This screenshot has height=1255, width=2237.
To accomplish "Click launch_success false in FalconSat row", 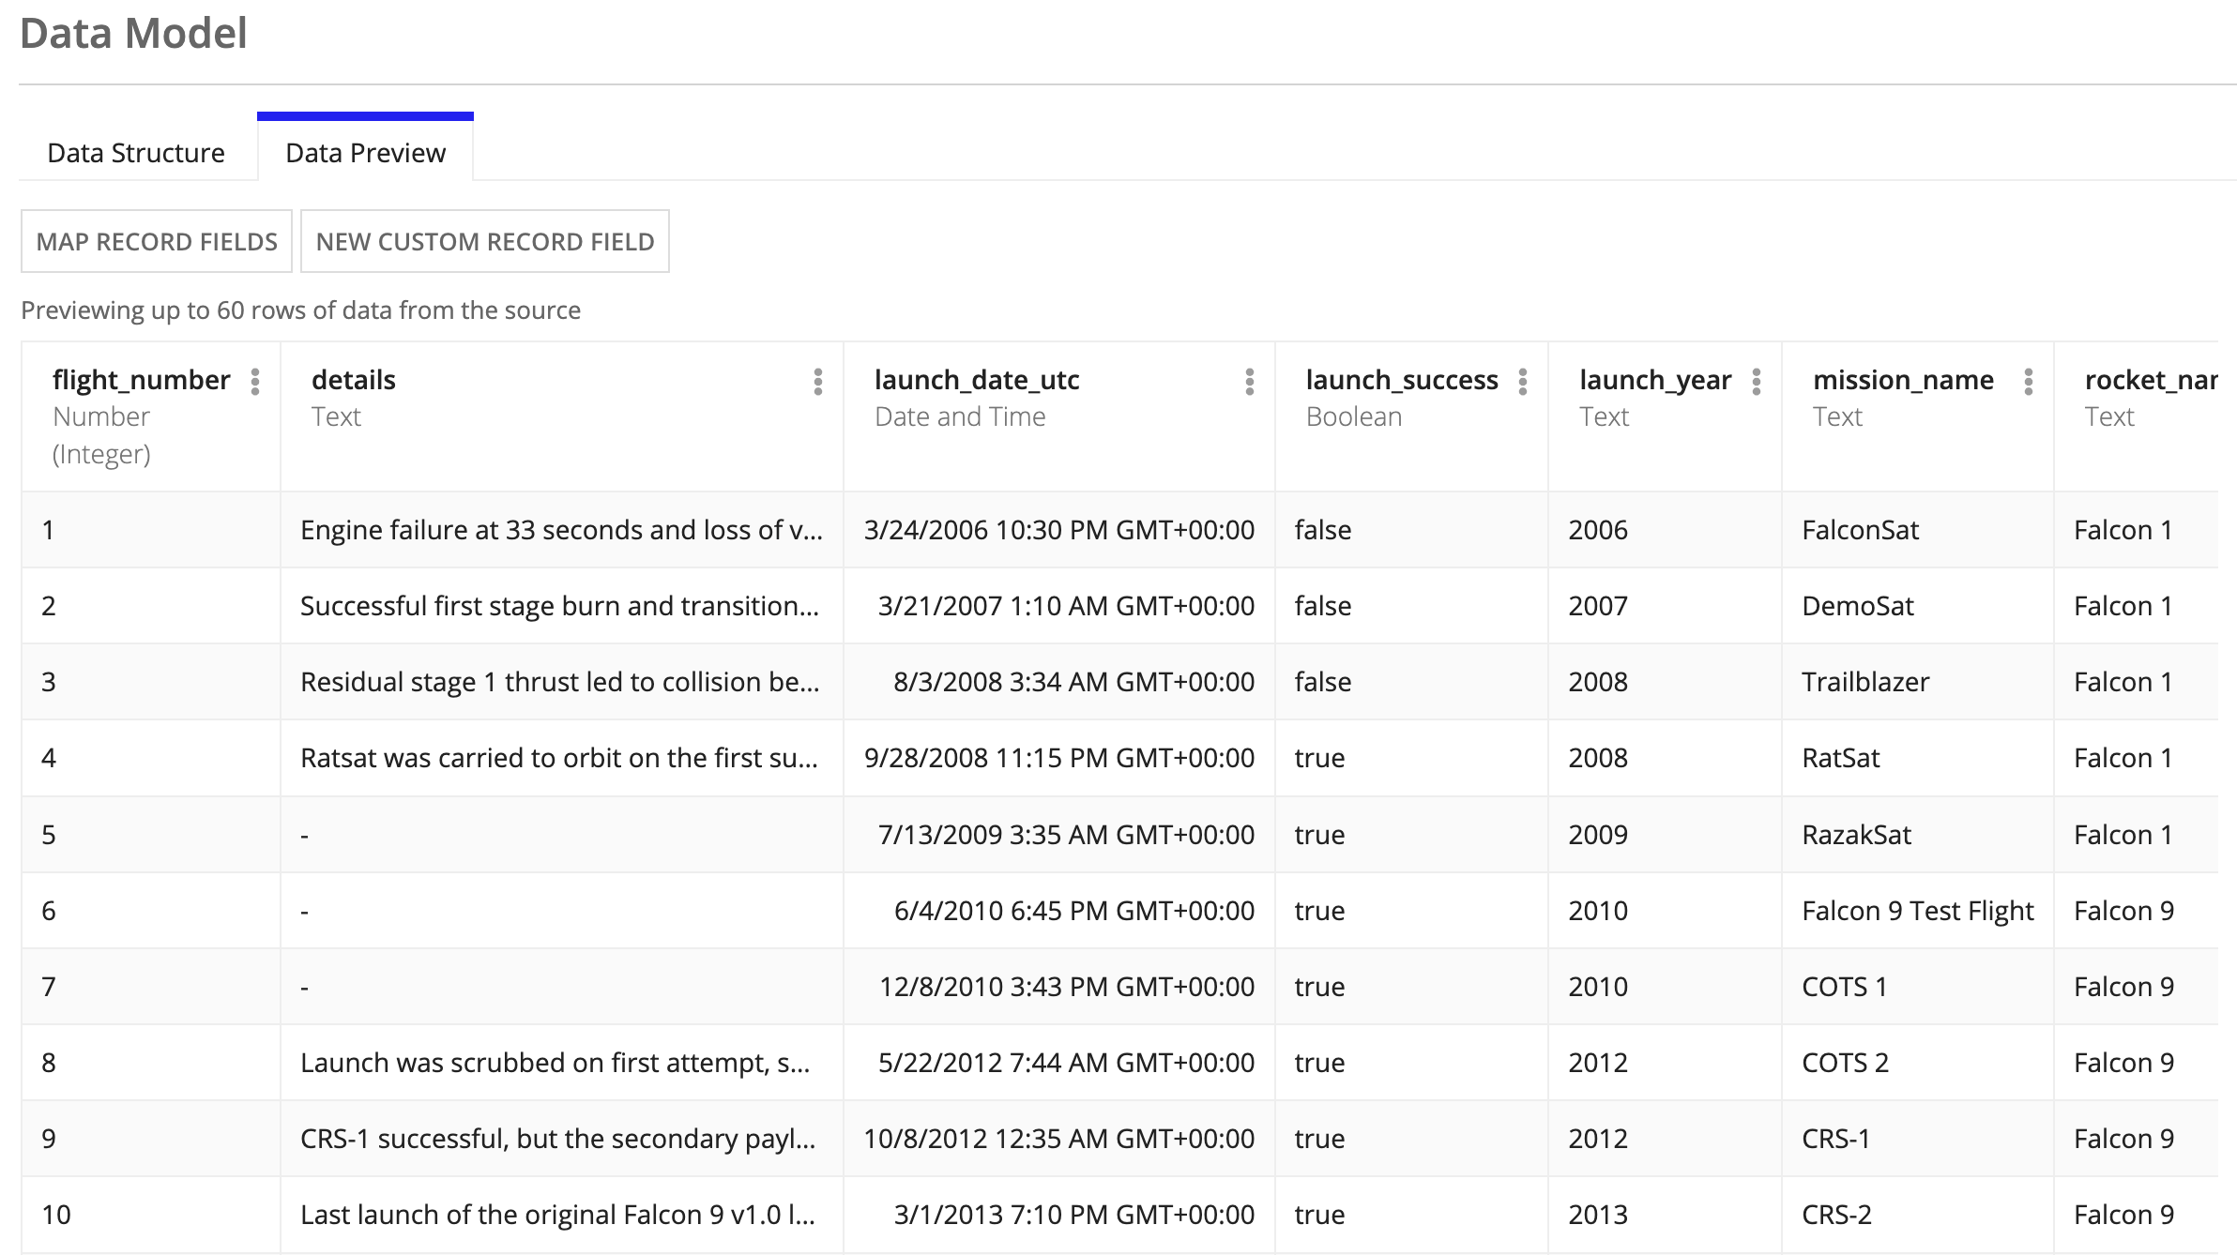I will (x=1412, y=530).
